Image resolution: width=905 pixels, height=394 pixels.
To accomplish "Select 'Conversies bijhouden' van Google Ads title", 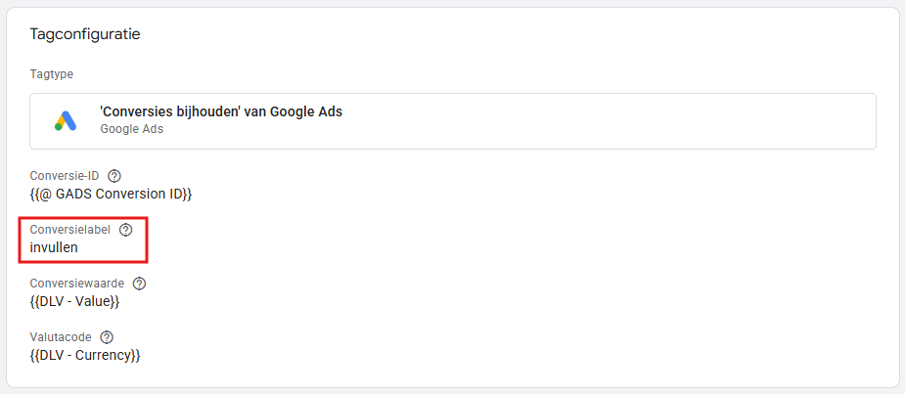I will click(221, 111).
